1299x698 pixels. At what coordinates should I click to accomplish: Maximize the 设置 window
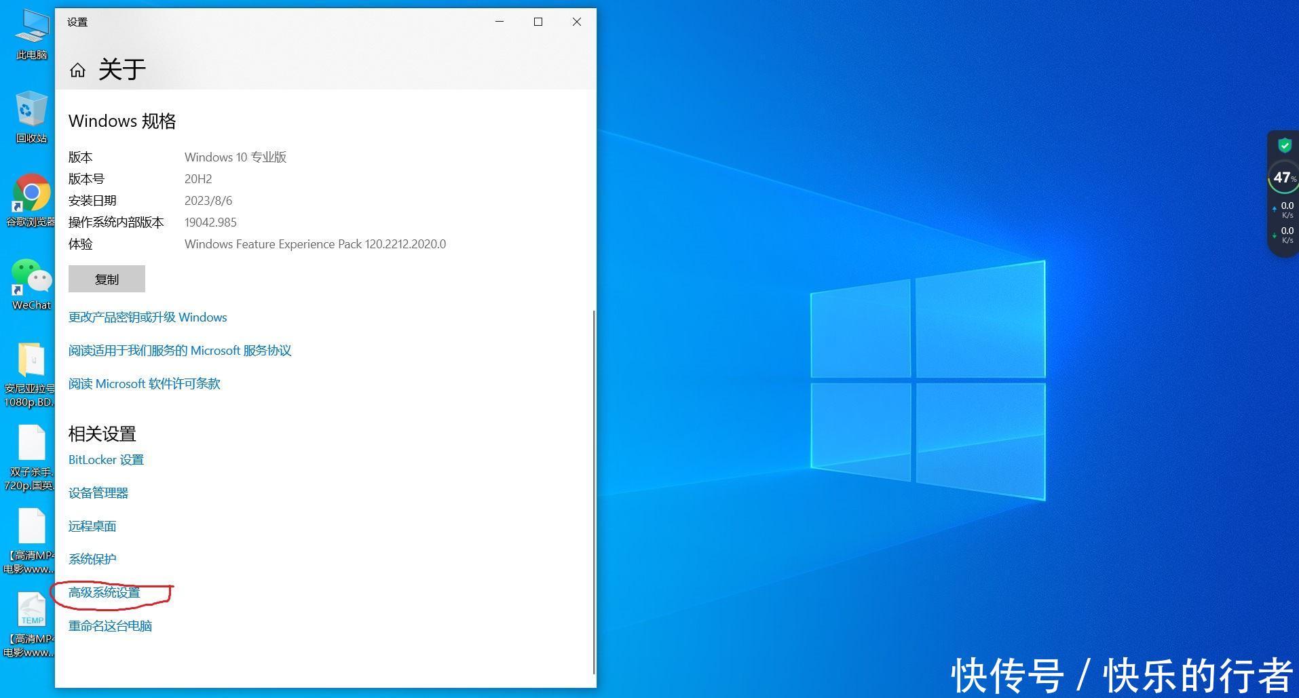(538, 22)
